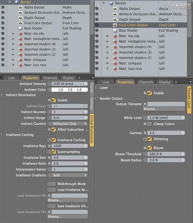Click the Matr: ma vda material icon in left panel
The image size is (193, 223).
click(x=20, y=34)
